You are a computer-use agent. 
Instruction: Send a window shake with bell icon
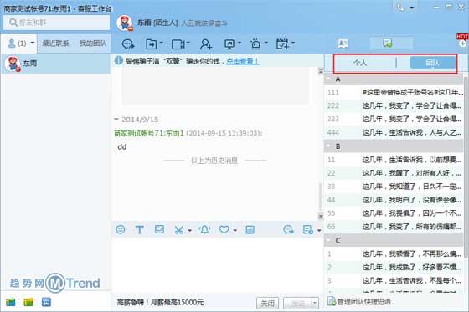coord(205,229)
